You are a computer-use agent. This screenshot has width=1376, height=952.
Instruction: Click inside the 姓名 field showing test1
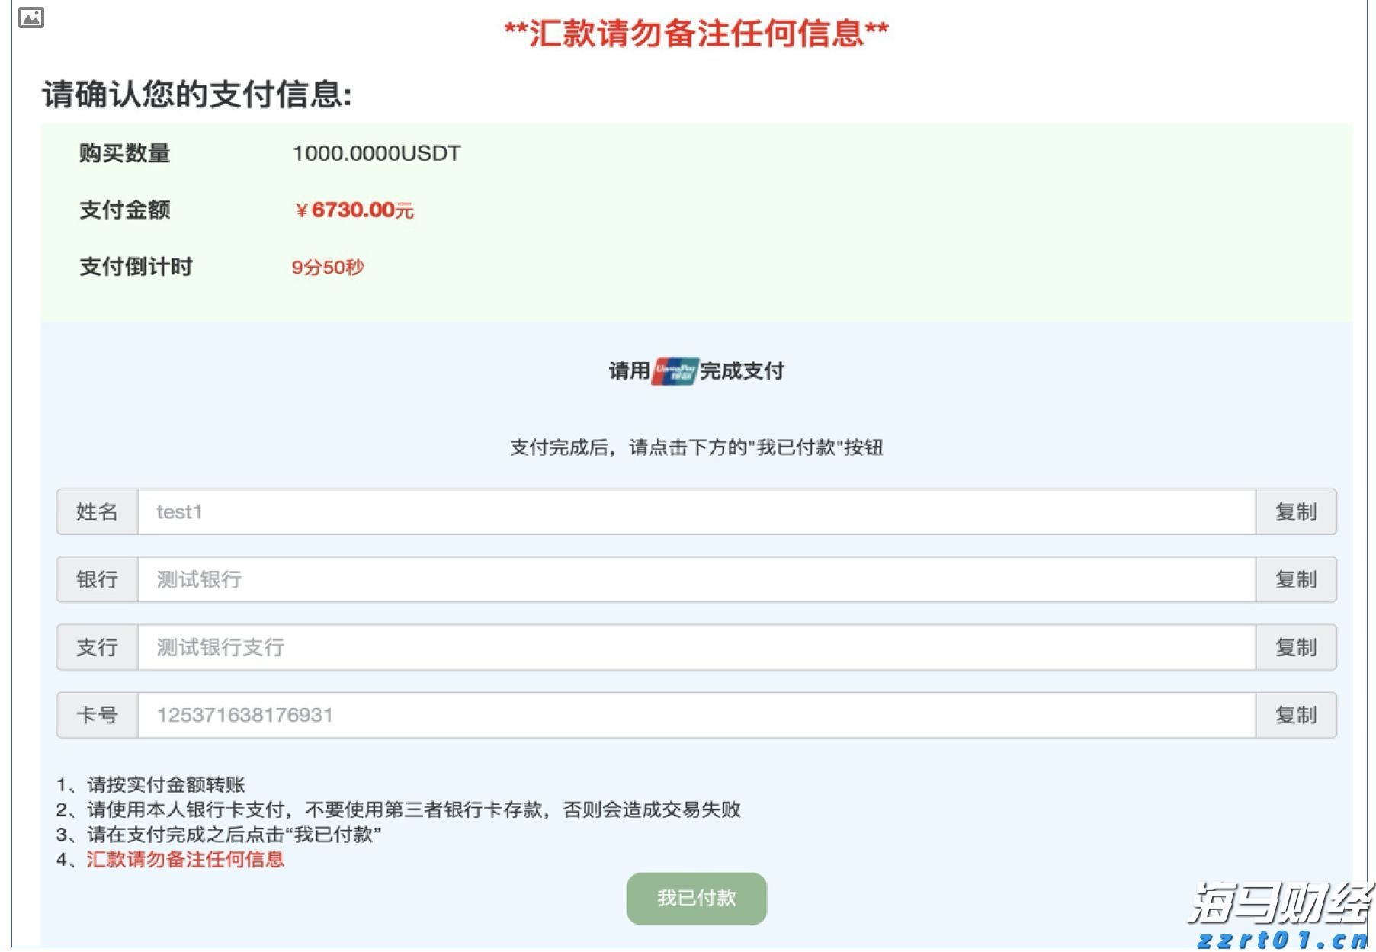(457, 512)
